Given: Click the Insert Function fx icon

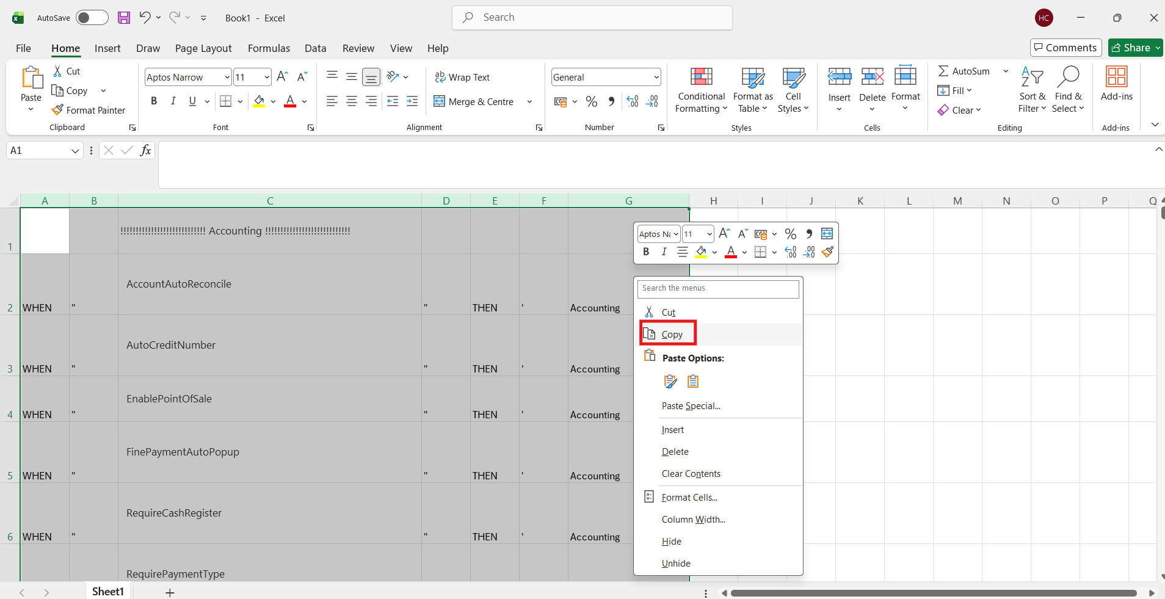Looking at the screenshot, I should pyautogui.click(x=145, y=150).
